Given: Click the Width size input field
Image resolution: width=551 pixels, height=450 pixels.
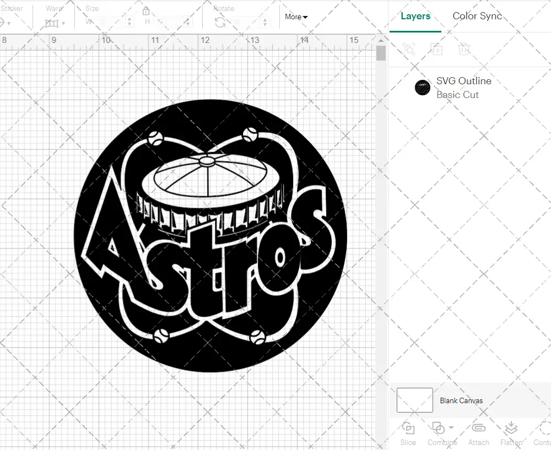Looking at the screenshot, I should [111, 22].
